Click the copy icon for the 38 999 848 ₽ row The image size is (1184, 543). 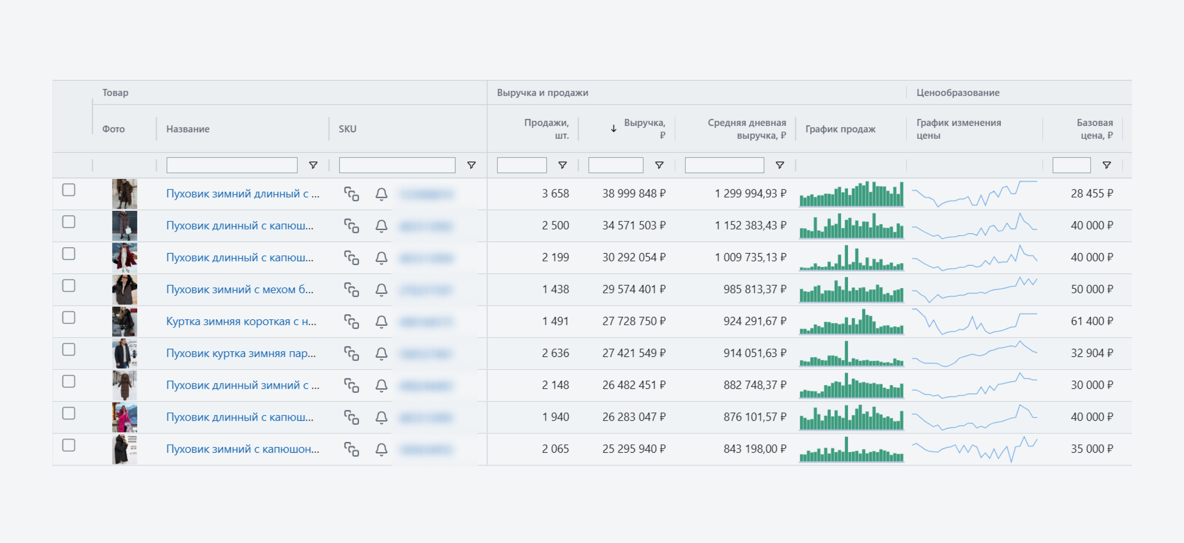click(351, 194)
